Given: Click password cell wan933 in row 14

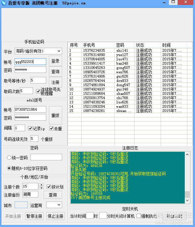Looking at the screenshot, I should pyautogui.click(x=122, y=106).
